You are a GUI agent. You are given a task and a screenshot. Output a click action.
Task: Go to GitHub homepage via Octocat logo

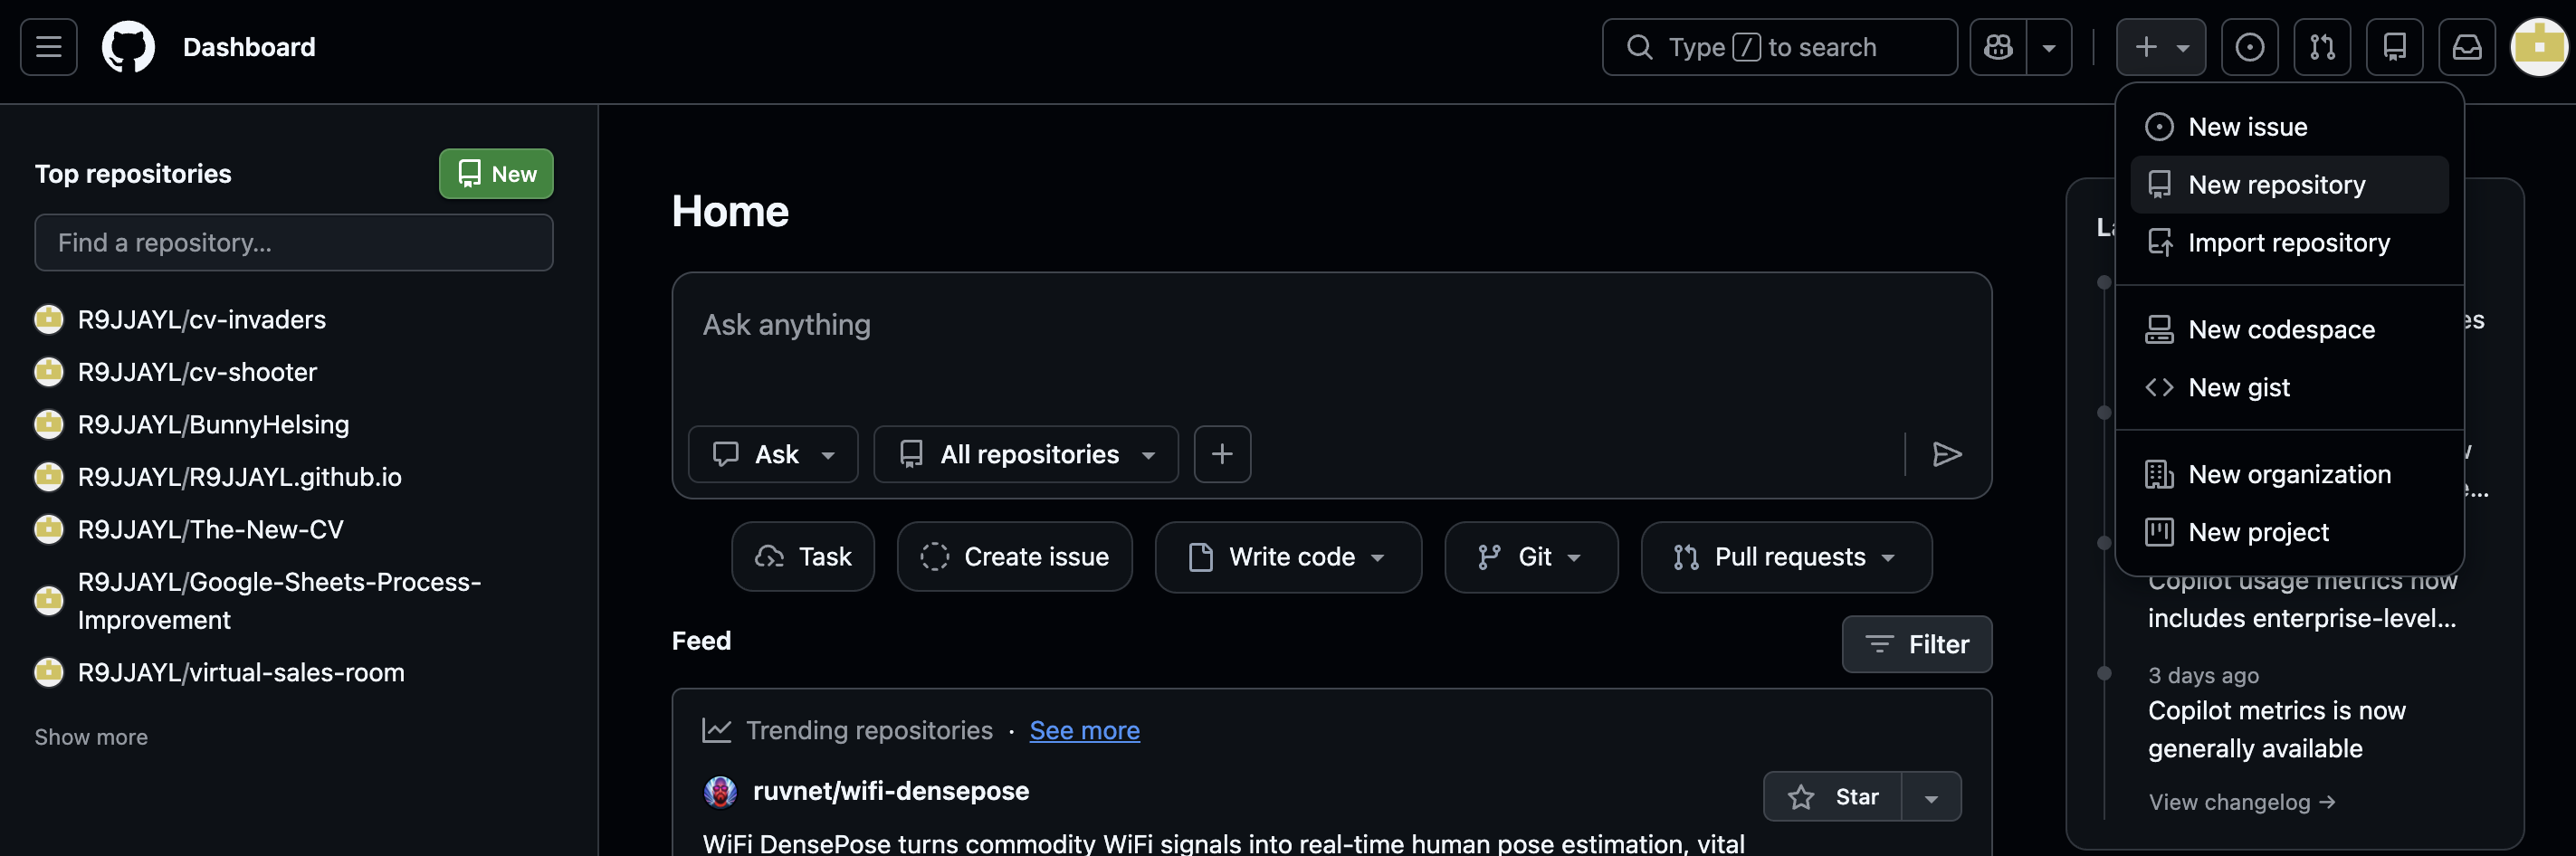(x=128, y=47)
